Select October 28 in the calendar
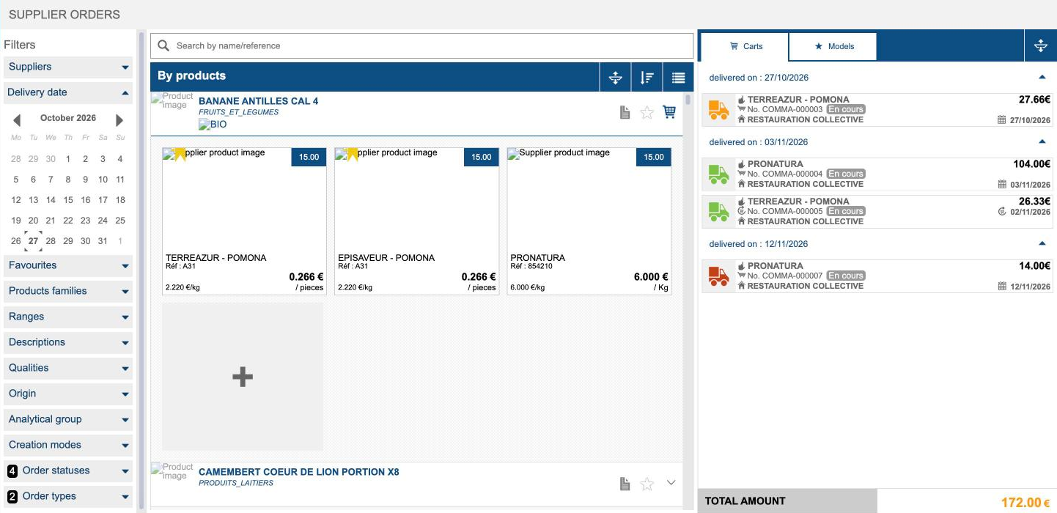 coord(51,241)
